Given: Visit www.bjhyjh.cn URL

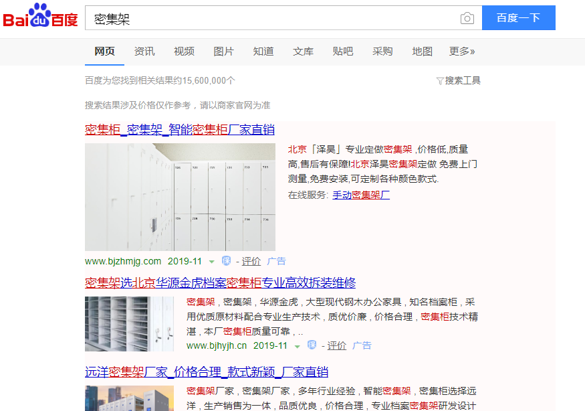Looking at the screenshot, I should coord(217,345).
